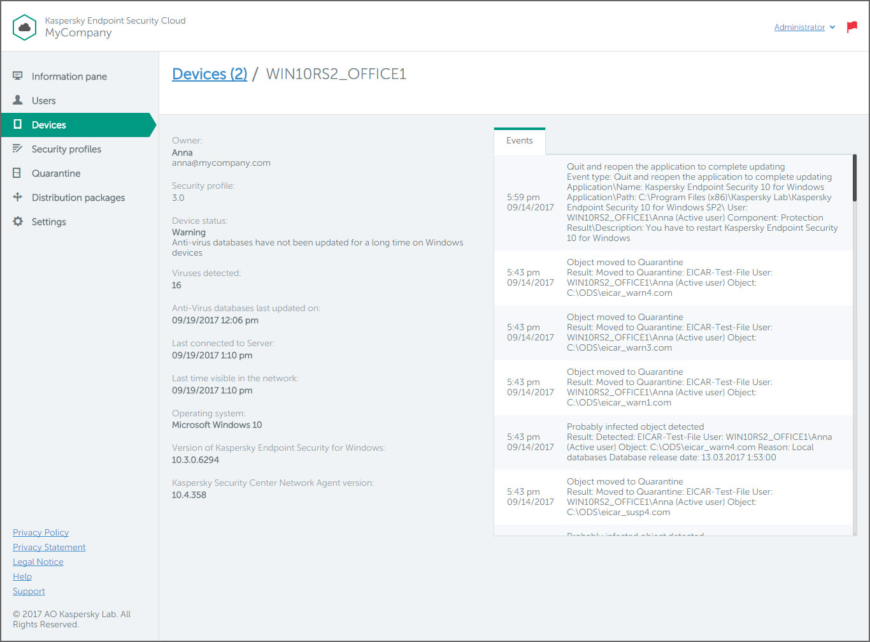Screen dimensions: 870x642
Task: Click the Distribution packages icon
Action: [18, 197]
